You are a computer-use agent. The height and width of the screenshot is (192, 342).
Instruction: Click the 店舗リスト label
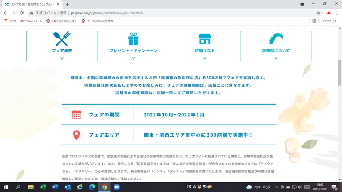[205, 51]
